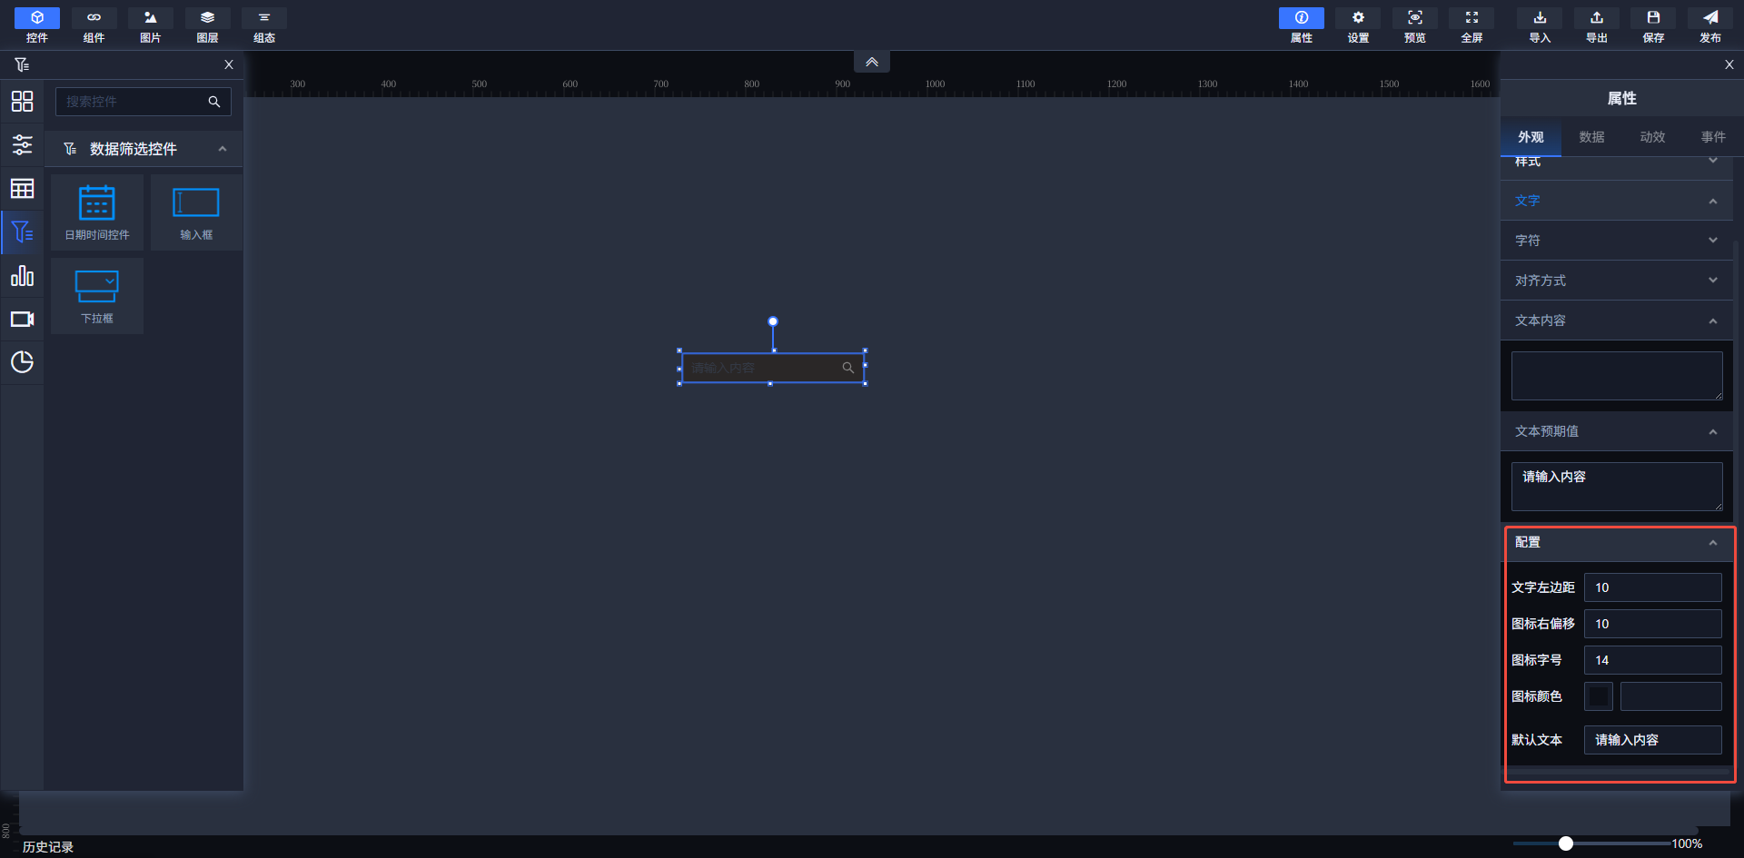This screenshot has height=858, width=1744.
Task: Collapse the 配置 configuration section
Action: [x=1617, y=542]
